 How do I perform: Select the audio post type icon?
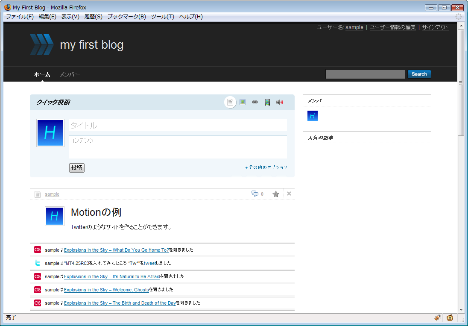point(280,102)
